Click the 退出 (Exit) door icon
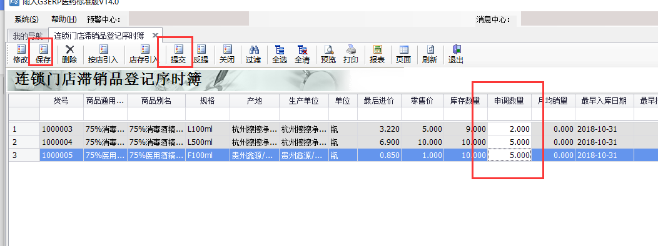 coord(456,54)
